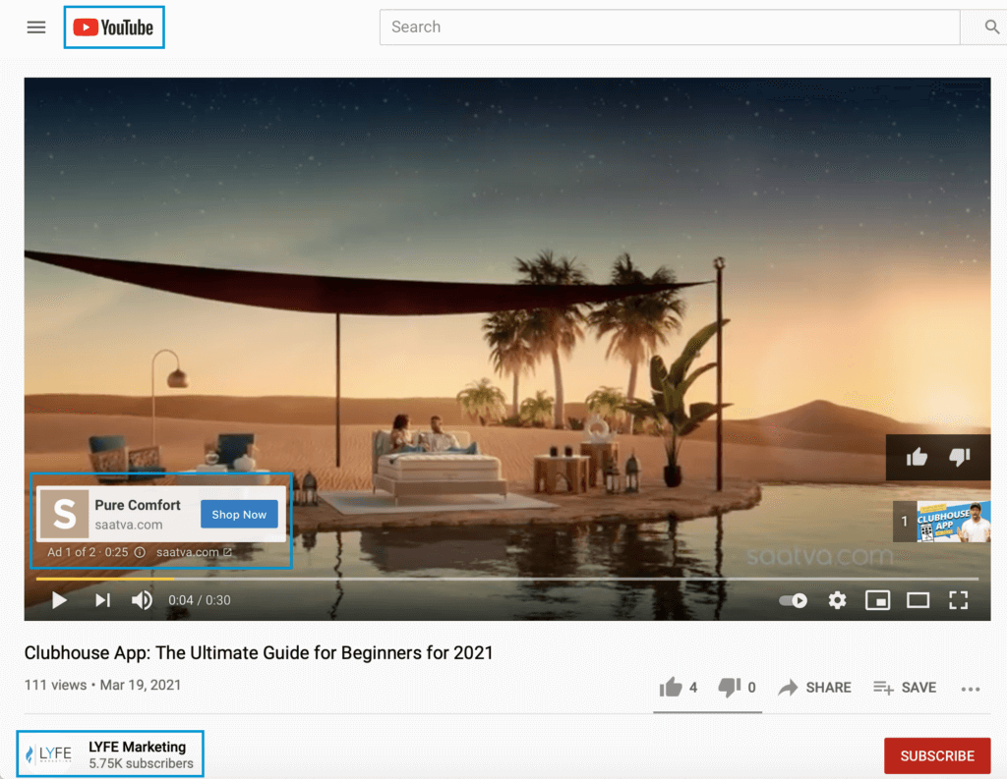
Task: Open player settings gear
Action: pyautogui.click(x=837, y=600)
